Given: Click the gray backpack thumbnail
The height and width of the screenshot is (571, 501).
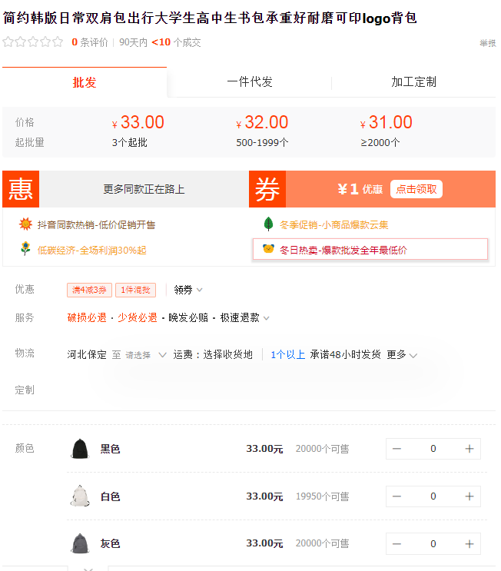Looking at the screenshot, I should coord(80,543).
